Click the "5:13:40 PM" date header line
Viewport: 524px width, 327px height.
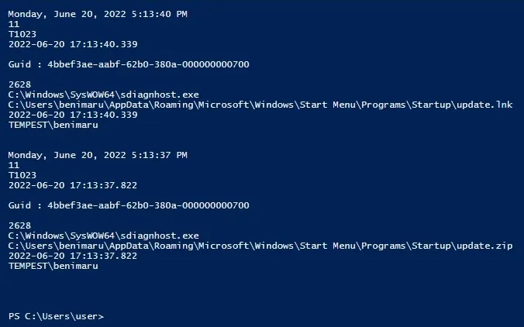click(x=98, y=14)
